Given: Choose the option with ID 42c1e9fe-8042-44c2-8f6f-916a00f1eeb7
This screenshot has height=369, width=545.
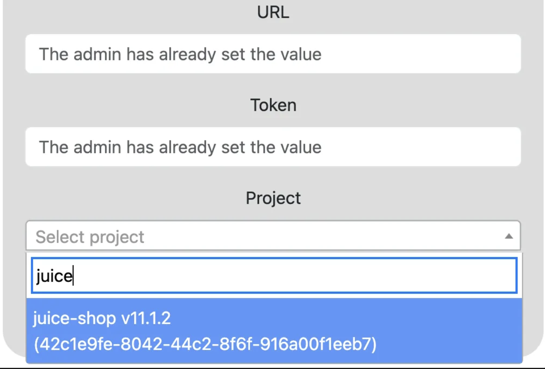Looking at the screenshot, I should 205,344.
